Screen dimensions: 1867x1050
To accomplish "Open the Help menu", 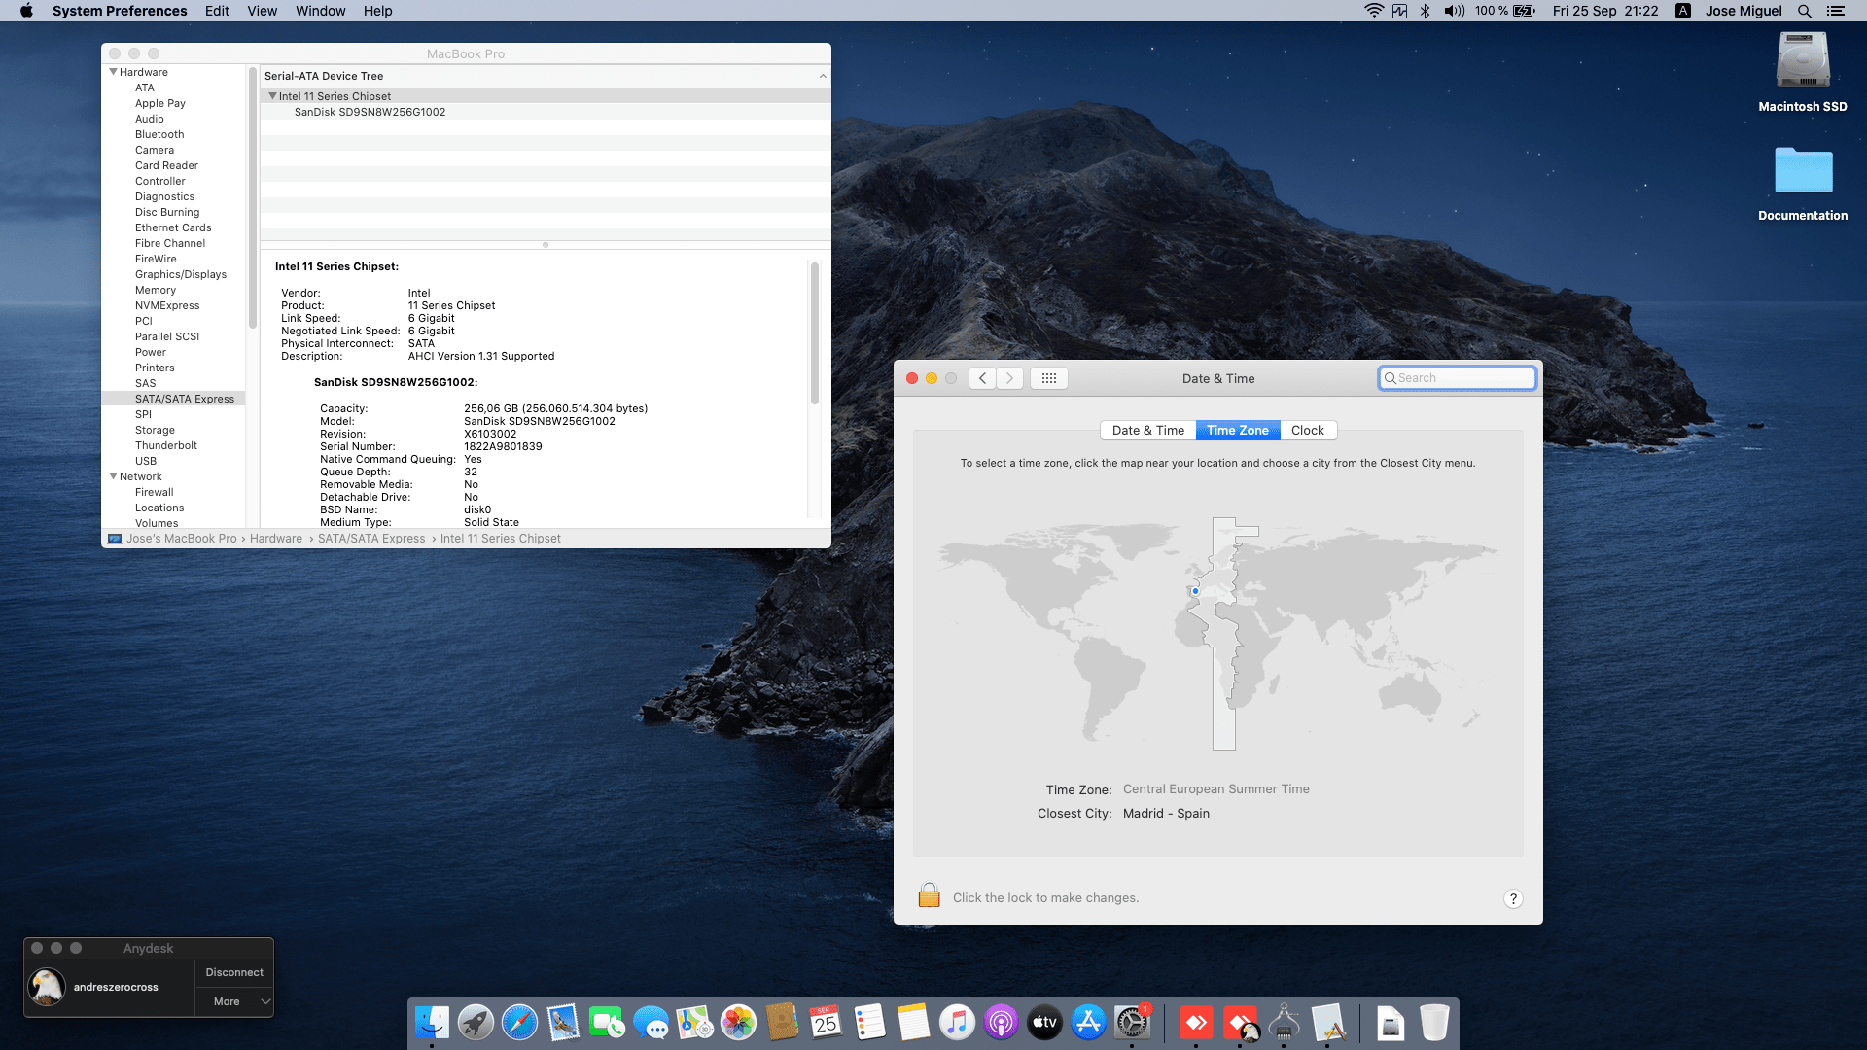I will [x=378, y=11].
